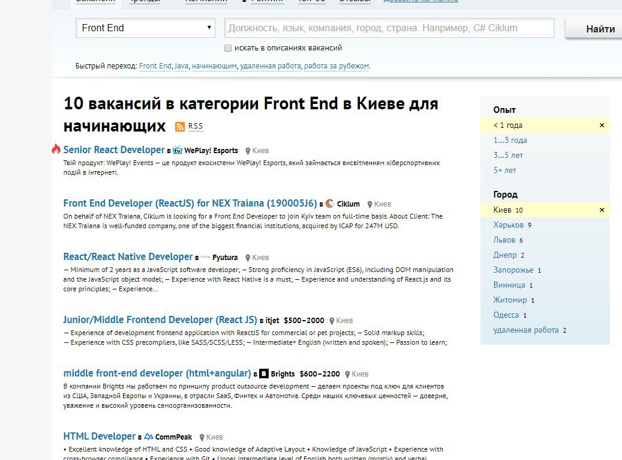622x460 pixels.
Task: Filter city by Одесса
Action: pyautogui.click(x=506, y=315)
